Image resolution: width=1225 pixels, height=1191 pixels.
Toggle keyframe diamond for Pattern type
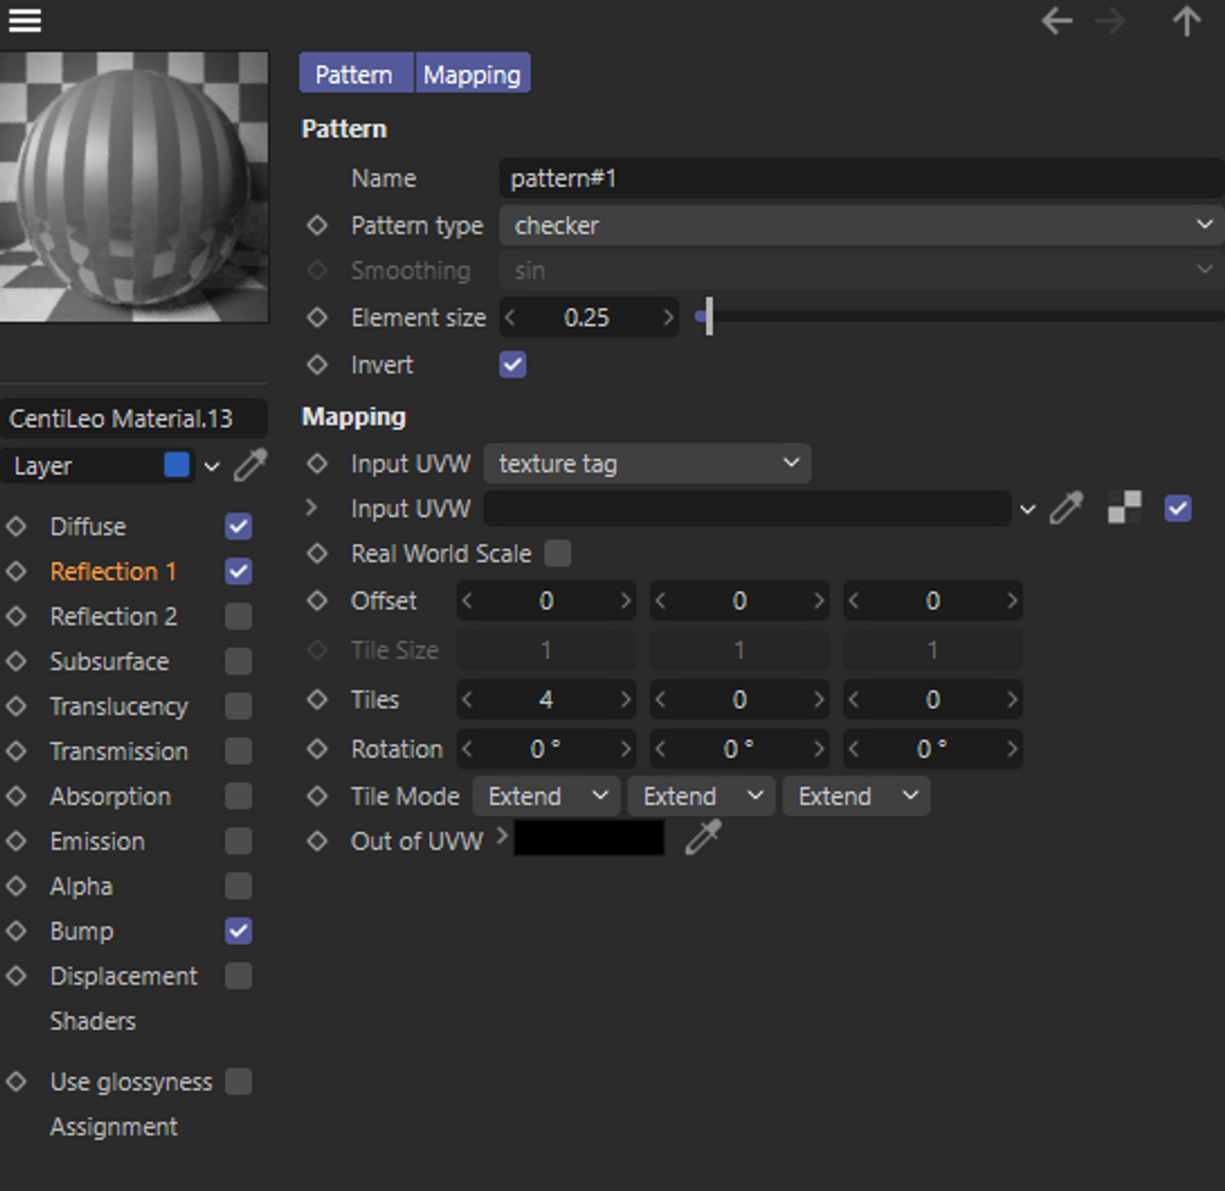(x=317, y=225)
